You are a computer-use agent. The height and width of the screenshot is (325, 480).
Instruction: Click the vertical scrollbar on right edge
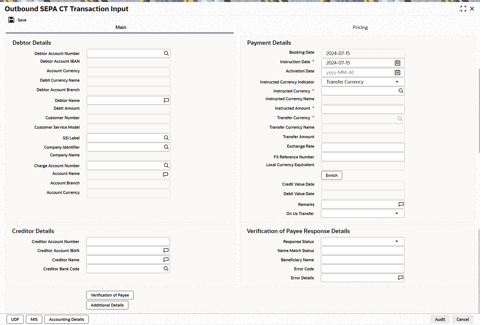pyautogui.click(x=478, y=111)
